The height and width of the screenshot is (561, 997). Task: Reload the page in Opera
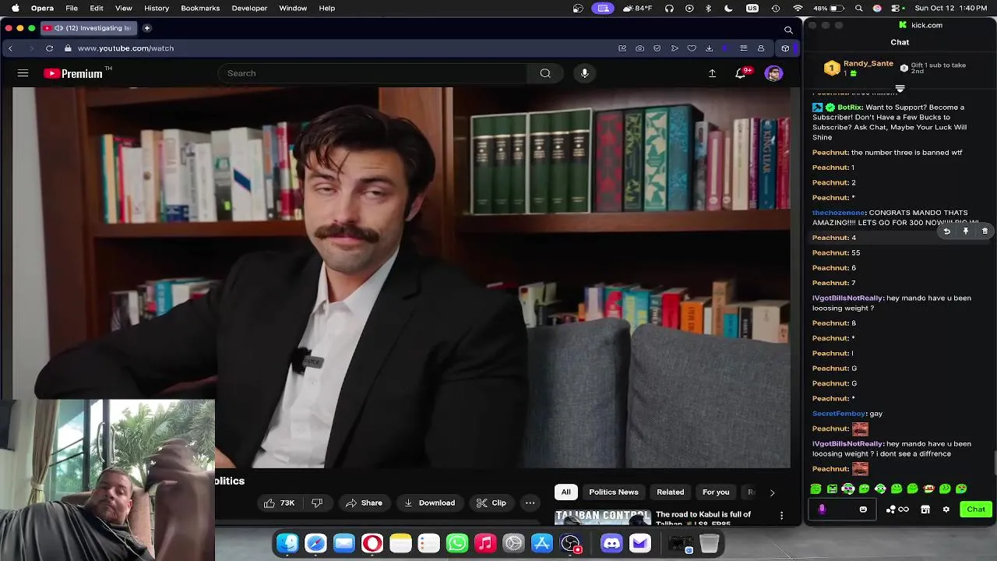[x=49, y=48]
